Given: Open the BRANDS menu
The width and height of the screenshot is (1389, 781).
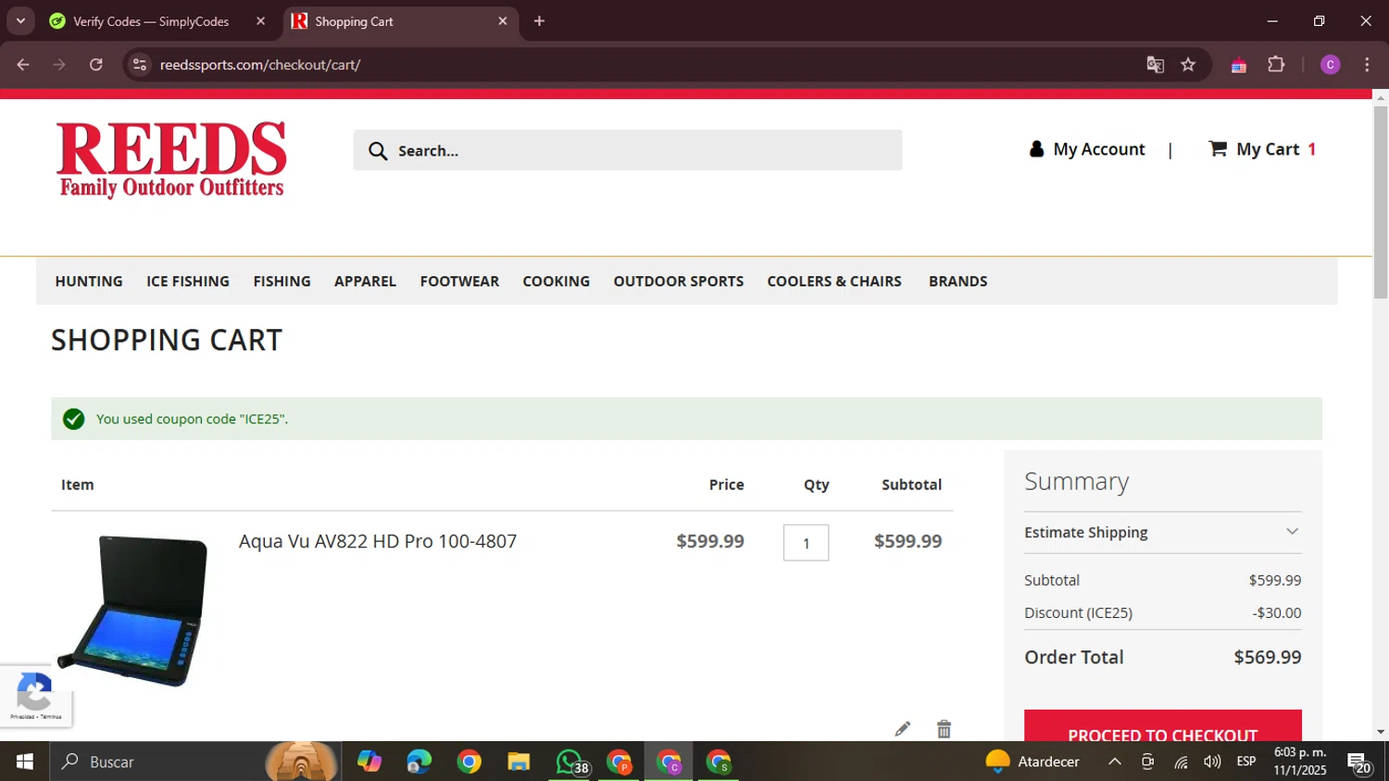Looking at the screenshot, I should tap(958, 282).
